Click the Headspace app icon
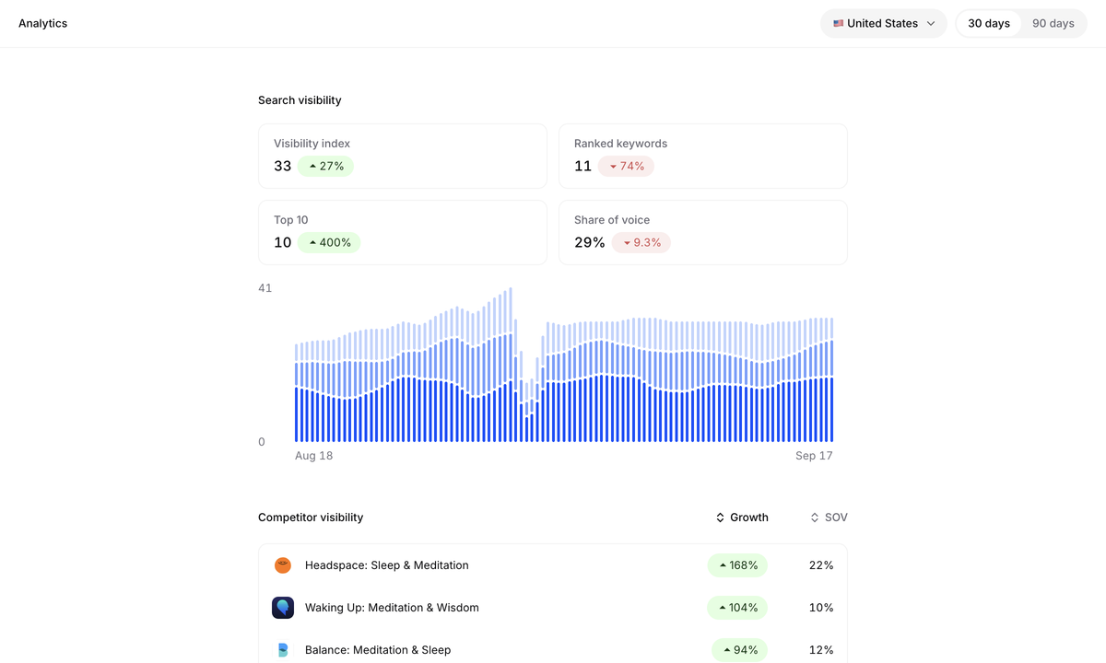Image resolution: width=1106 pixels, height=663 pixels. (283, 565)
